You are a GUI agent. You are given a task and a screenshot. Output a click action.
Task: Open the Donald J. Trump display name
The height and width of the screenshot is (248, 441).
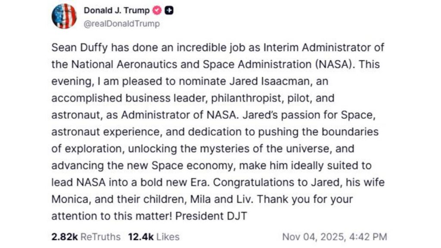click(117, 11)
